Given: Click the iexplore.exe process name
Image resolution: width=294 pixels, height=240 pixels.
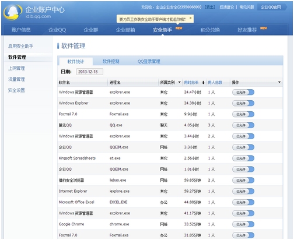Looking at the screenshot, I should 120,191.
